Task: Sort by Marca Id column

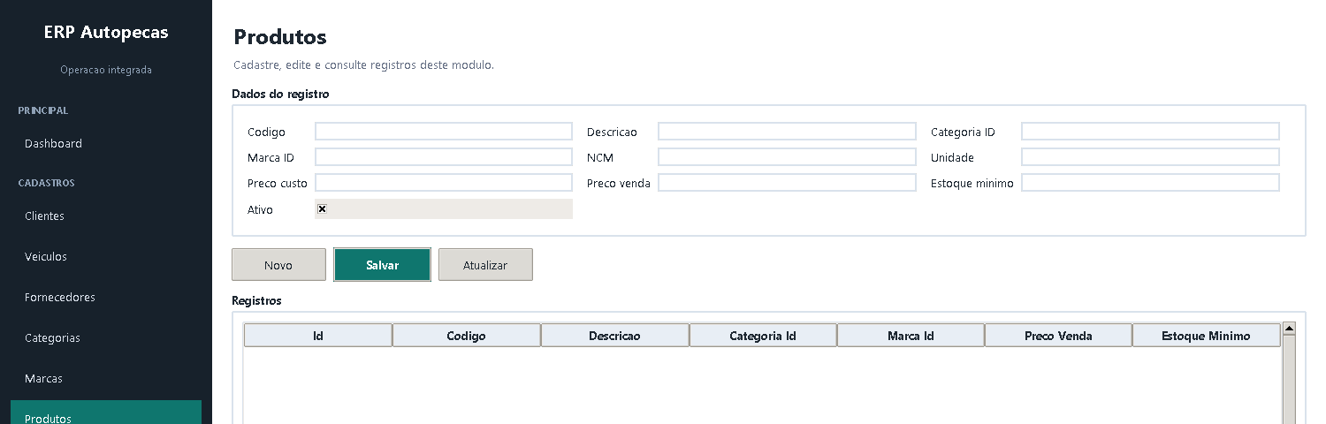Action: 911,336
